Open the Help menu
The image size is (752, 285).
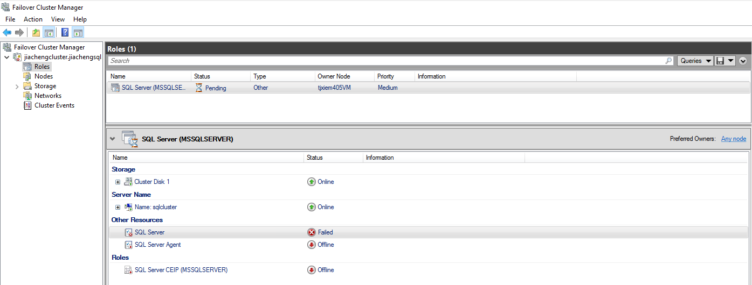(x=80, y=19)
